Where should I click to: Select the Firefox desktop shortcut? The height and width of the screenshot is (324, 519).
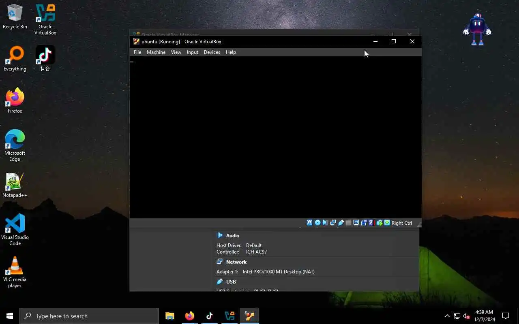[x=15, y=101]
